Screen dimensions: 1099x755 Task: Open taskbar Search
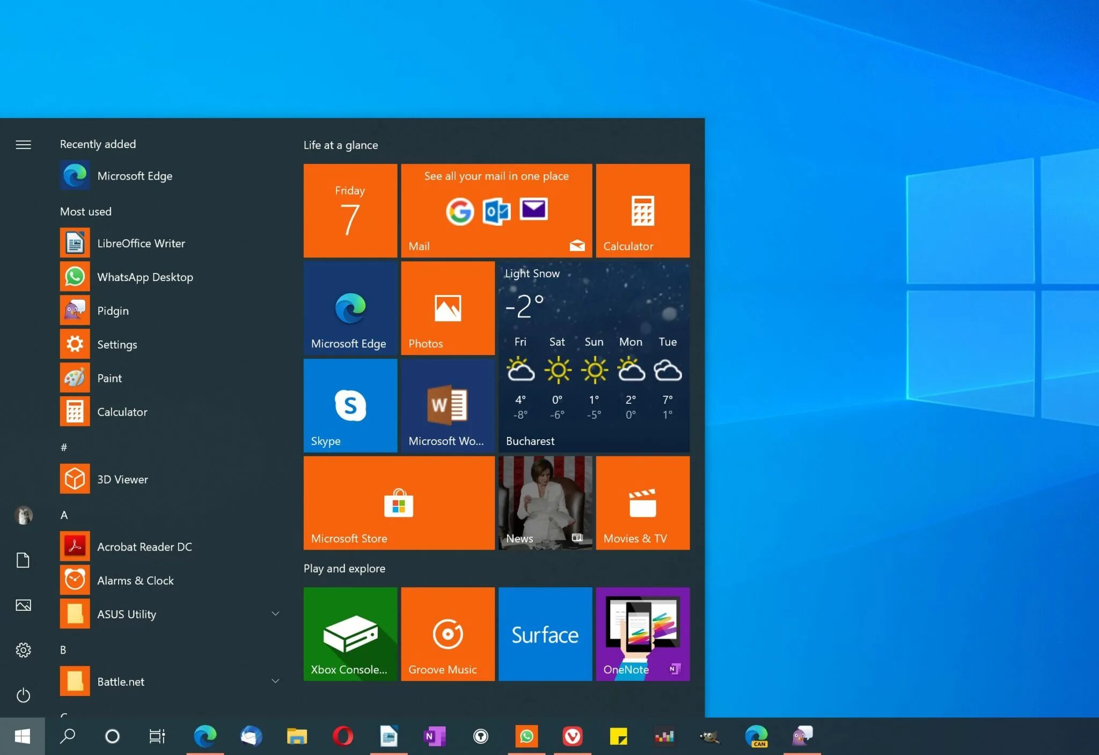pyautogui.click(x=68, y=736)
